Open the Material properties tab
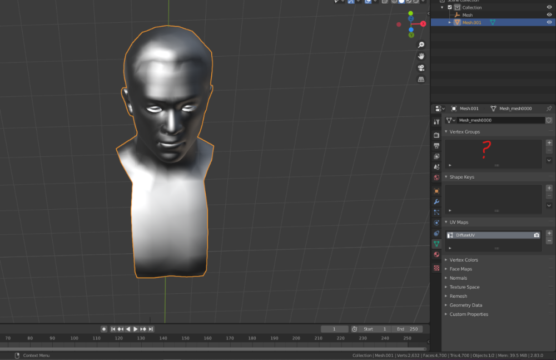The image size is (556, 360). click(437, 254)
